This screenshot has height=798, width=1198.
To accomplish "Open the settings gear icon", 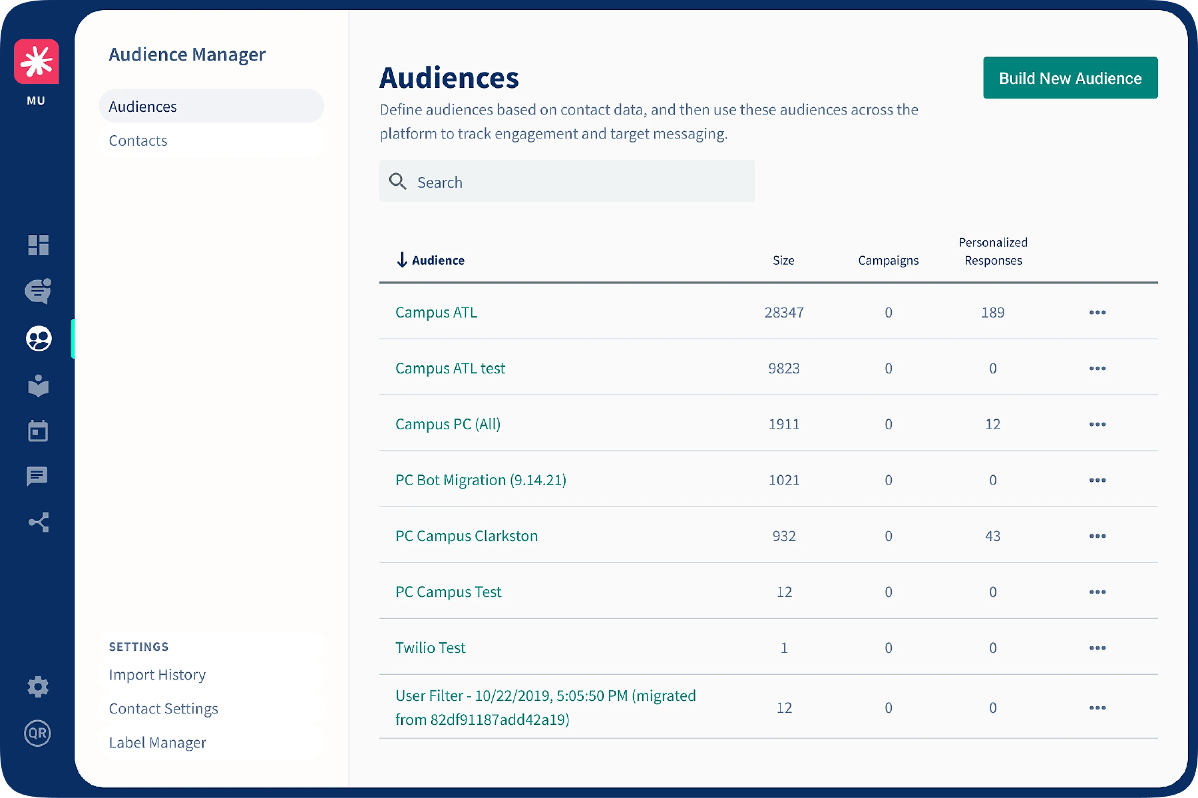I will [38, 687].
